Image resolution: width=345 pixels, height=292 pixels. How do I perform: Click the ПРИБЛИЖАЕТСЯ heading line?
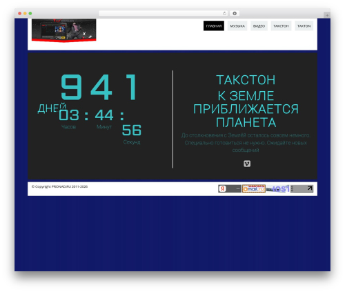tap(246, 109)
